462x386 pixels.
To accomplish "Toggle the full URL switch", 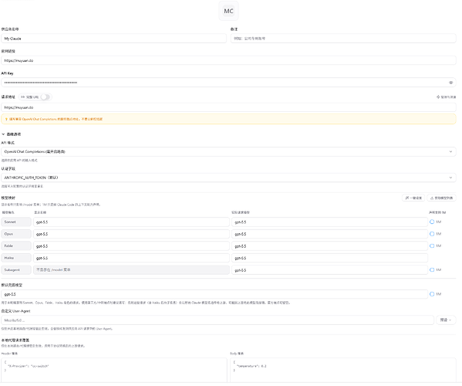I will point(45,97).
